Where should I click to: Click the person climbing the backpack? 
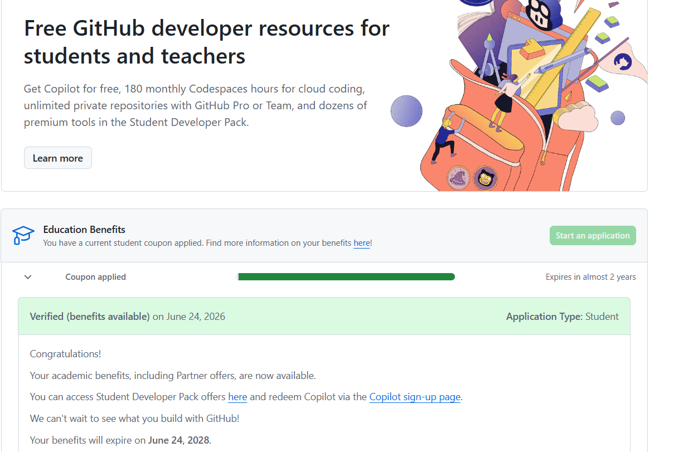[448, 137]
